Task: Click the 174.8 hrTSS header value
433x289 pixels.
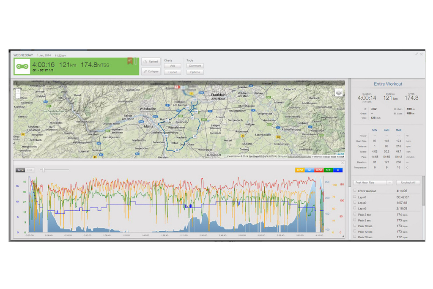Action: pyautogui.click(x=95, y=65)
